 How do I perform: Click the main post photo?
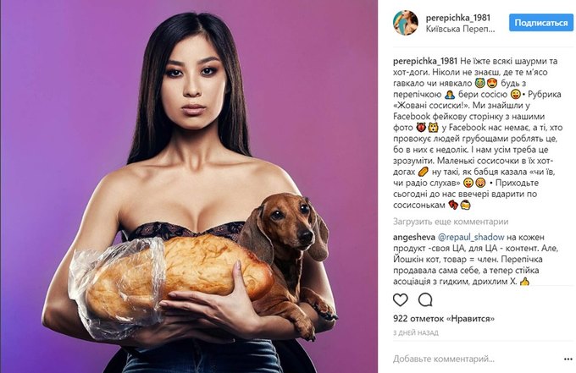(190, 187)
